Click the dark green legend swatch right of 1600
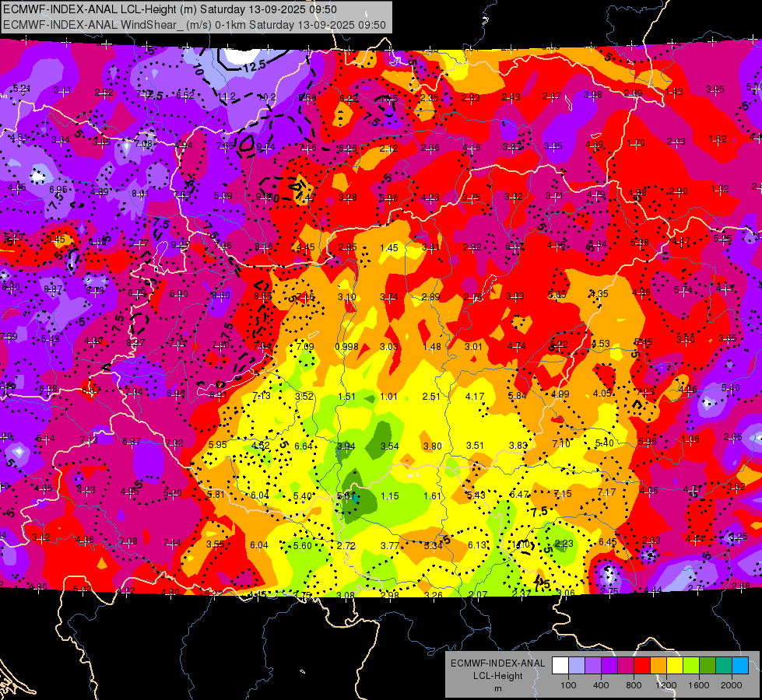Viewport: 762px width, 700px height. [708, 666]
